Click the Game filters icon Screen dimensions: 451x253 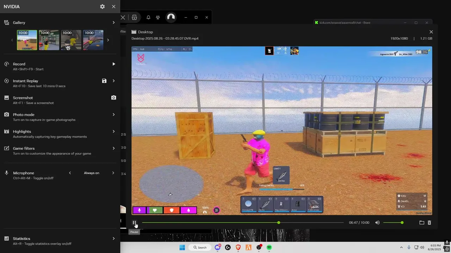point(6,148)
